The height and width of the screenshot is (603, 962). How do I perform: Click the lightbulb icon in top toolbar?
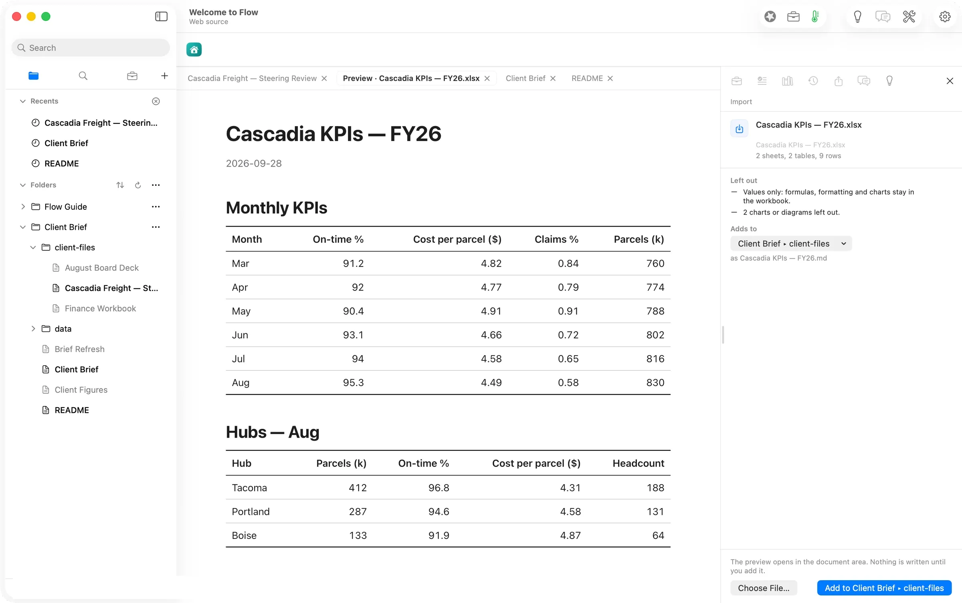857,16
